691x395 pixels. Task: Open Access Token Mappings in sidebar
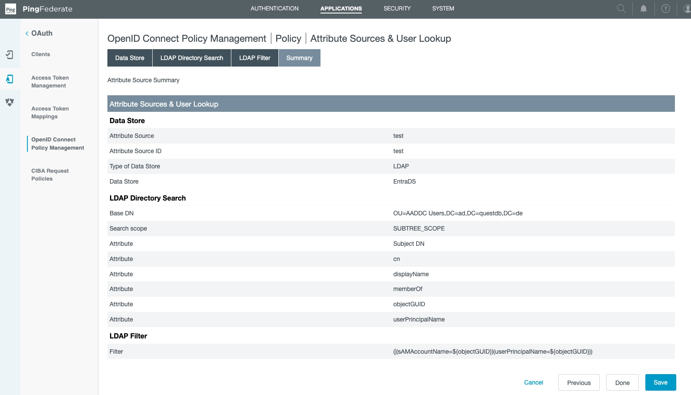pos(50,113)
